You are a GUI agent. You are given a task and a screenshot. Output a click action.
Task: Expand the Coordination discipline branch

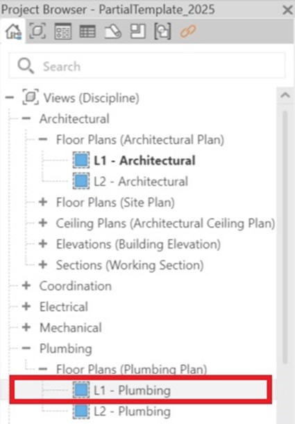coord(26,285)
